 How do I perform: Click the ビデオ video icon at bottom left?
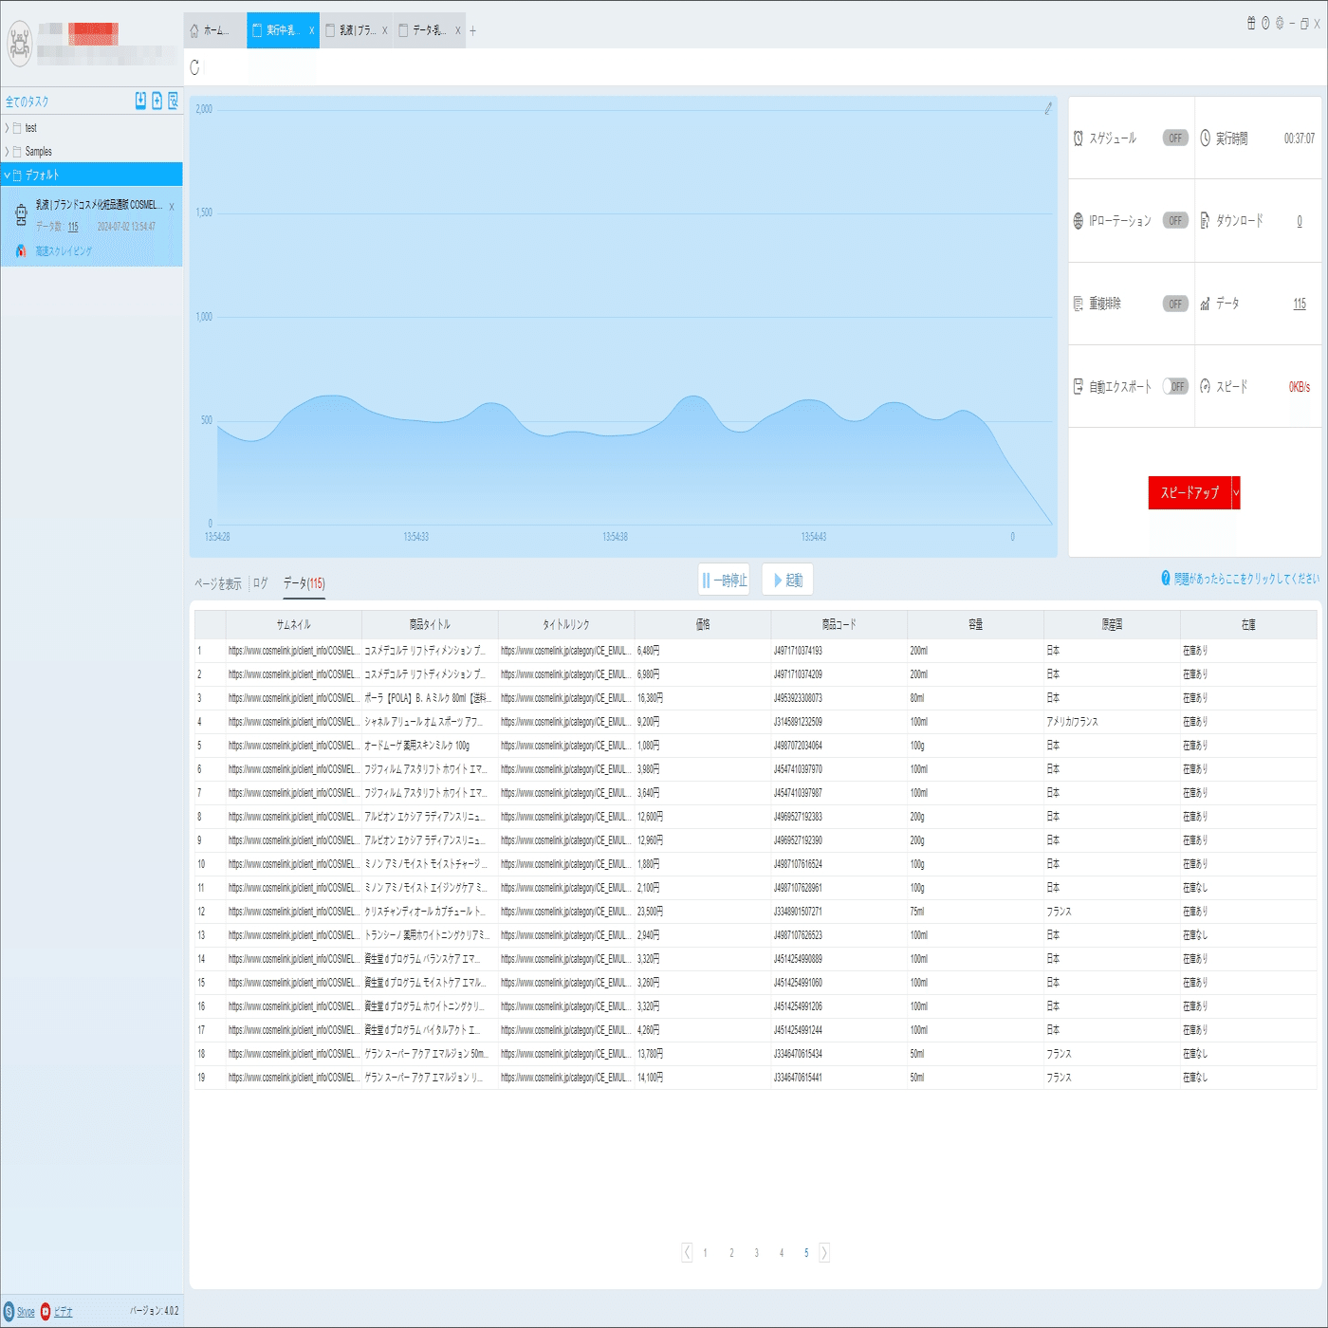click(x=46, y=1312)
